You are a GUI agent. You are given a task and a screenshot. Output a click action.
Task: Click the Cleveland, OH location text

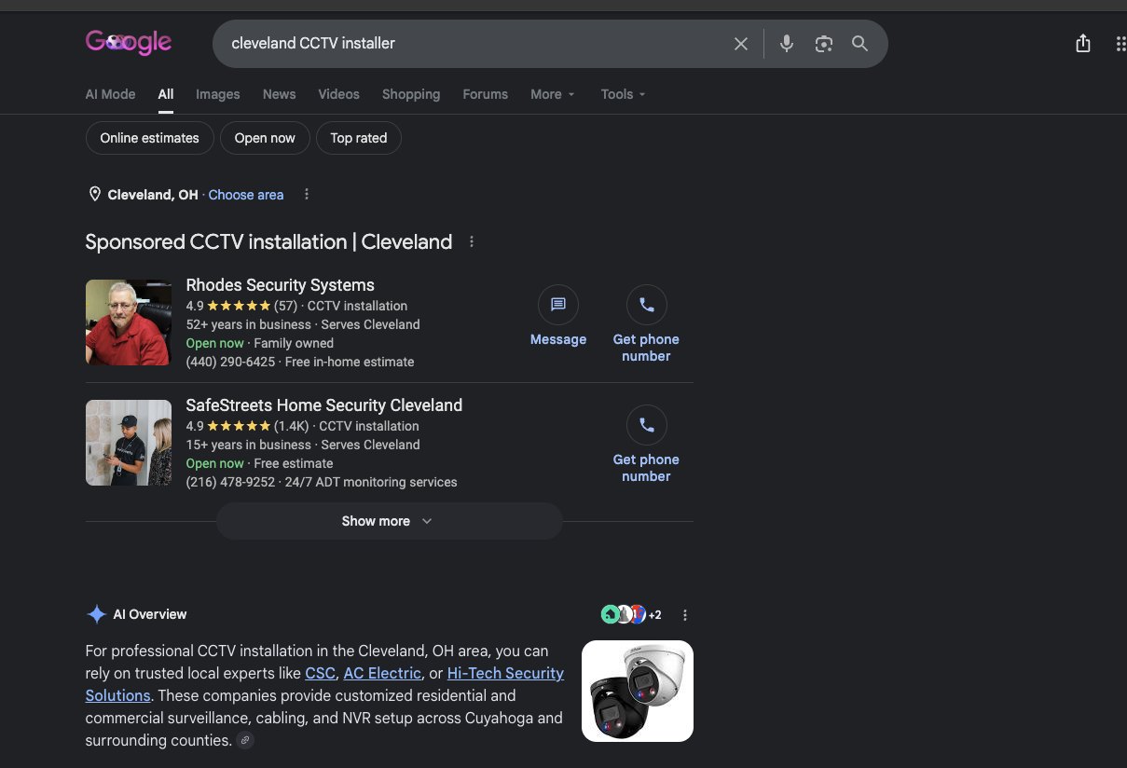[x=153, y=195]
